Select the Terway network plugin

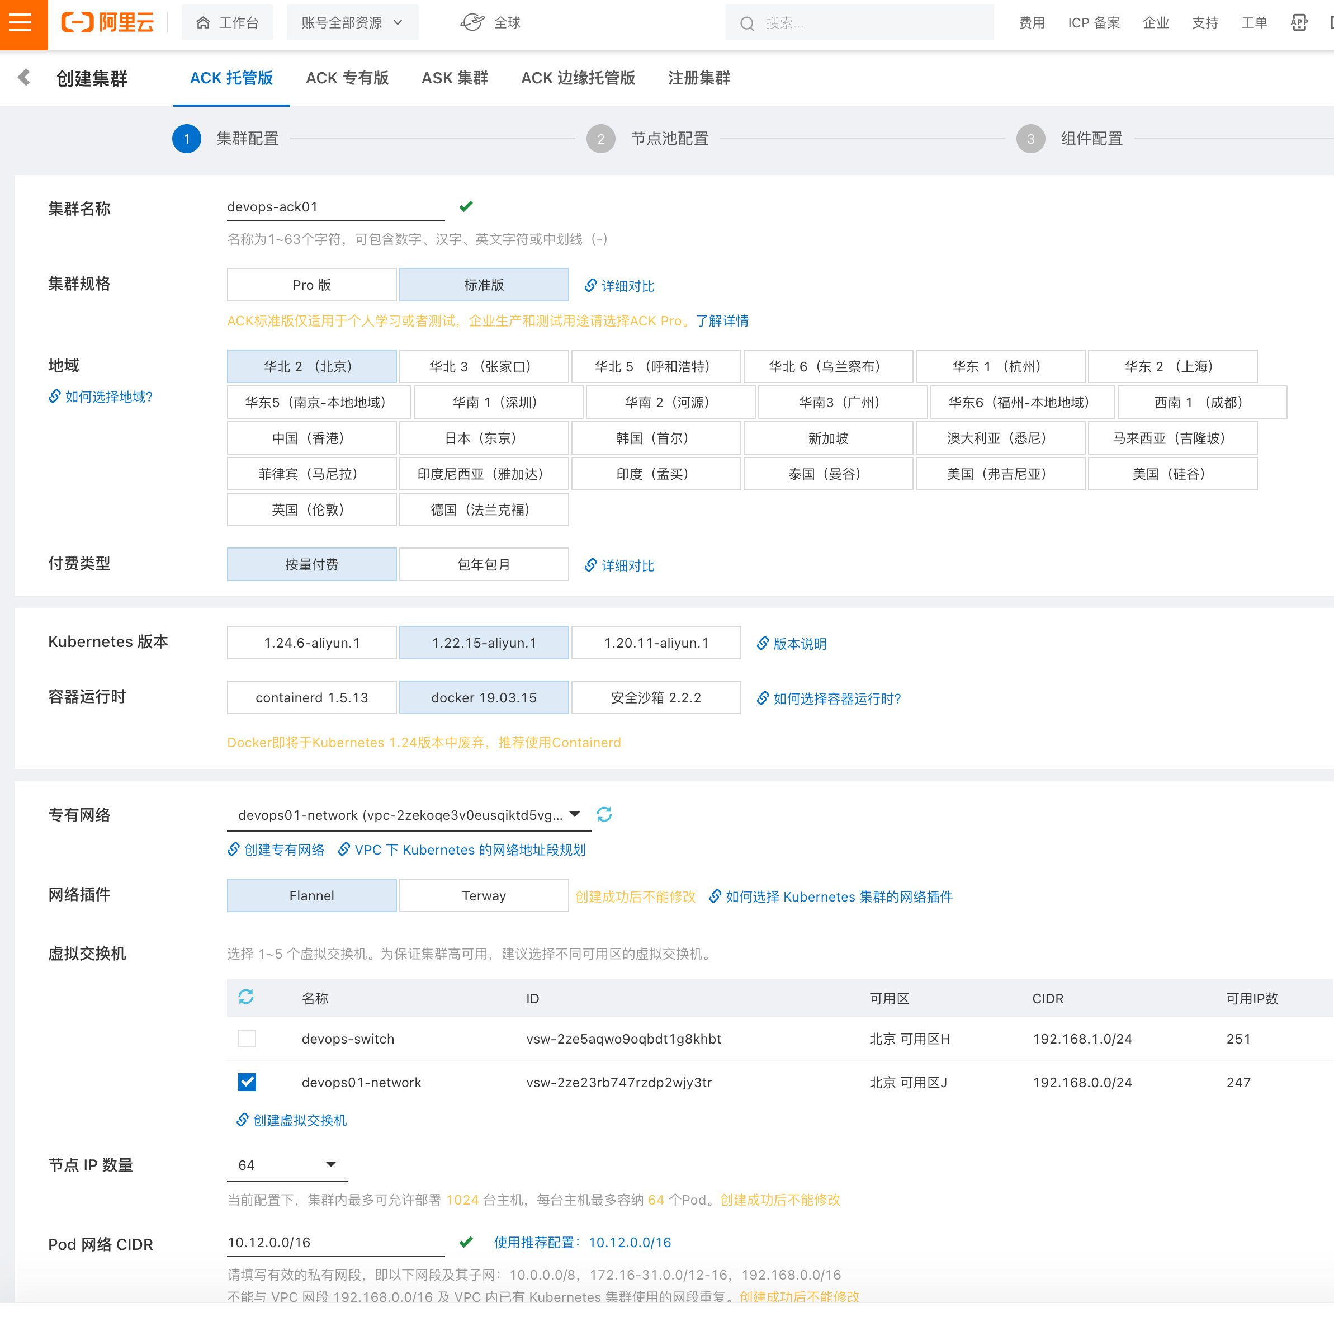pyautogui.click(x=483, y=895)
